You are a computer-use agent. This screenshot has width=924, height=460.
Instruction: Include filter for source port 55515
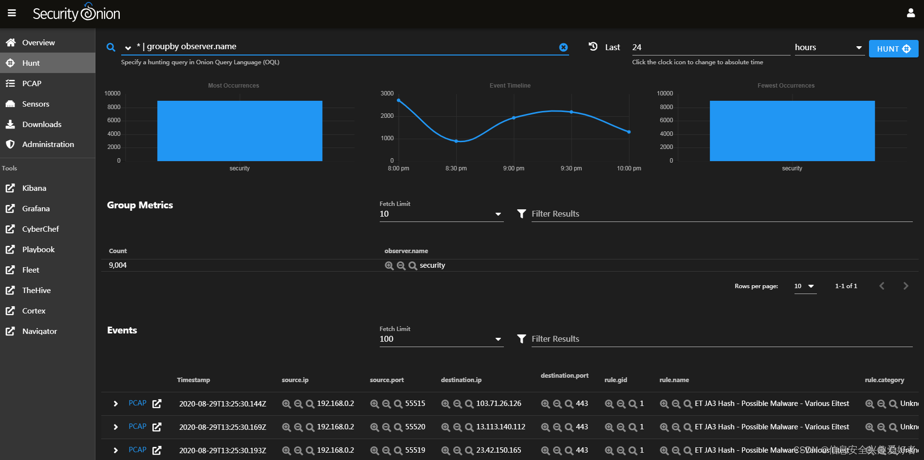click(374, 404)
